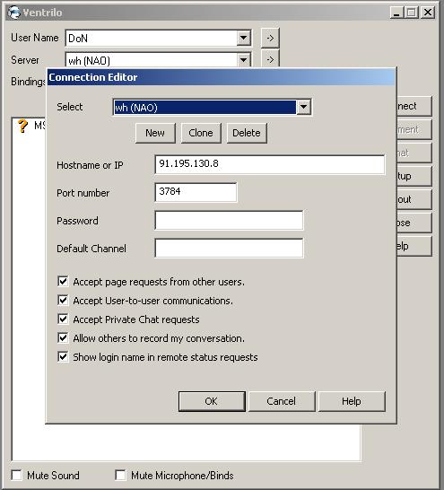Toggle Show login name in remote status requests
Image resolution: width=444 pixels, height=490 pixels.
click(x=63, y=356)
